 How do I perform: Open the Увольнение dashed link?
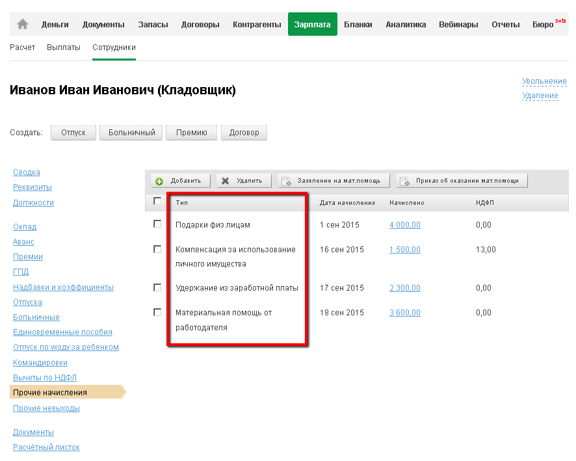click(x=544, y=81)
